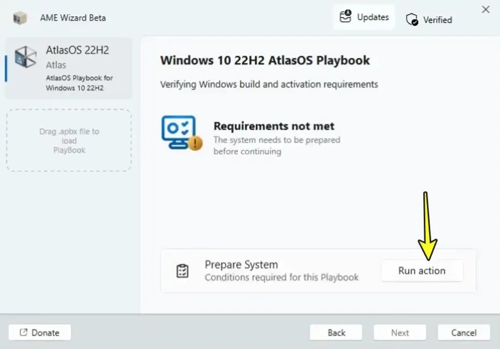Click the AtlasOS cube logo in sidebar
This screenshot has height=349, width=500.
[x=25, y=57]
